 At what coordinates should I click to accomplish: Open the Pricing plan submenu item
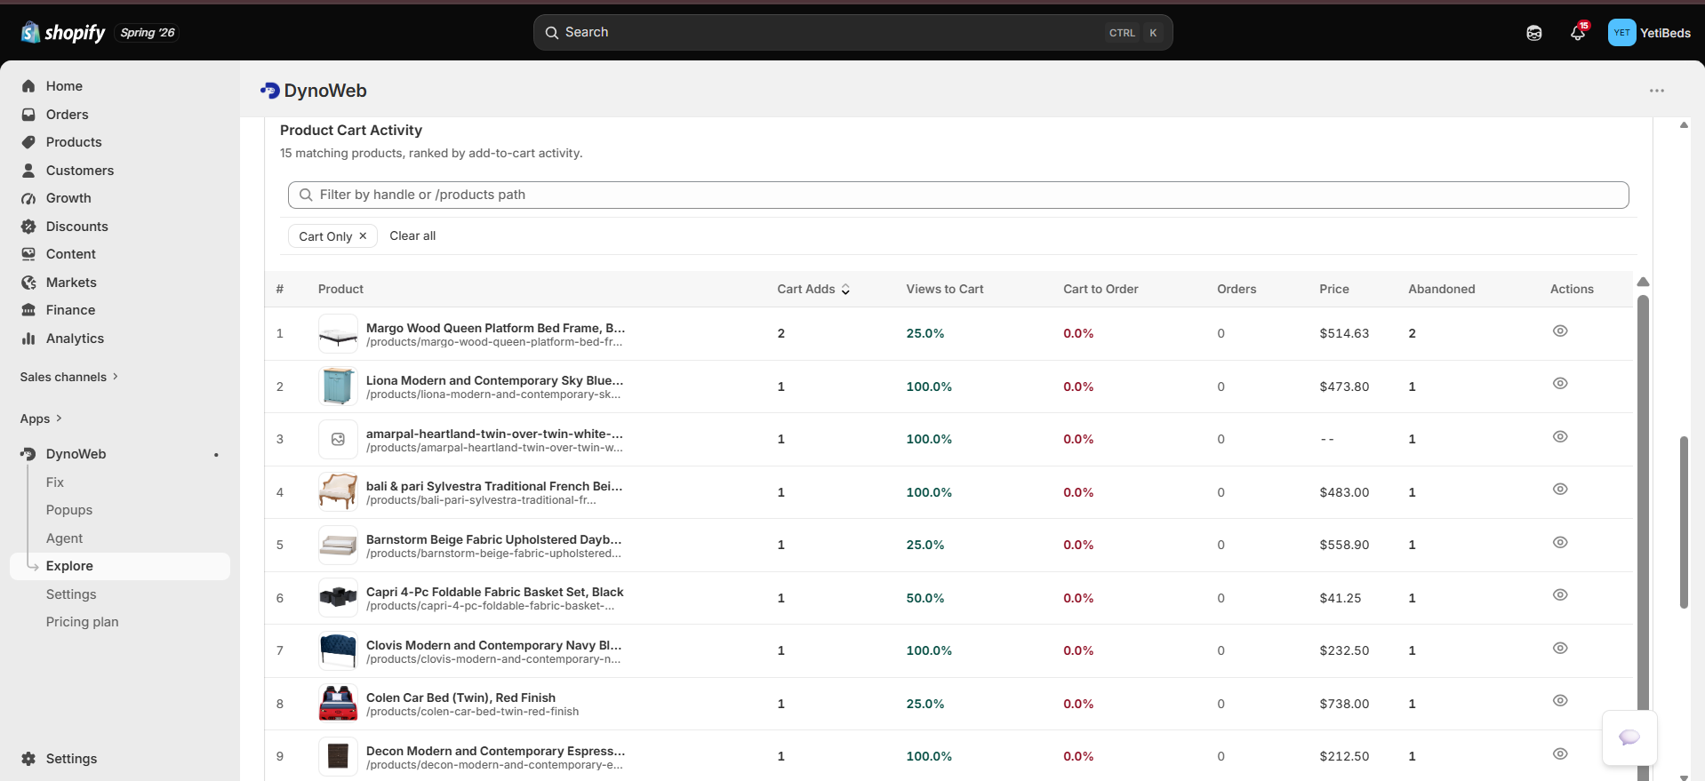click(x=82, y=622)
